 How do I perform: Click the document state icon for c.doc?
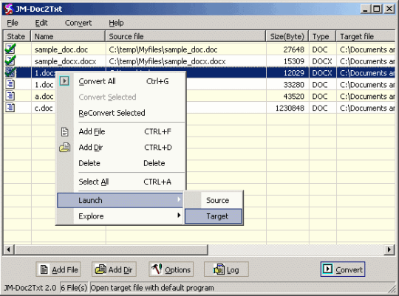pos(10,108)
